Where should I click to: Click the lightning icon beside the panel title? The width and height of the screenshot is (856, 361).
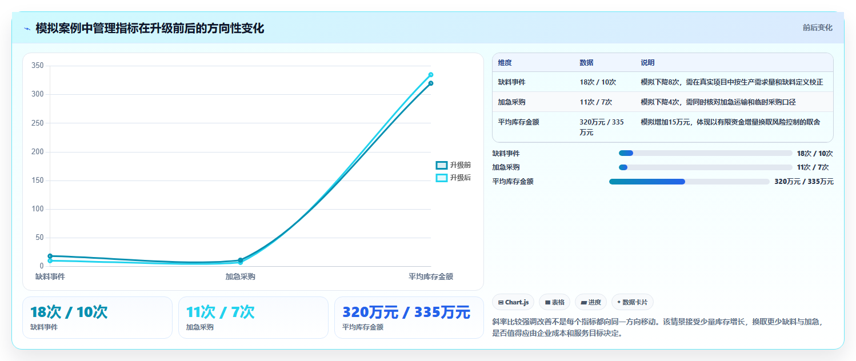(27, 29)
